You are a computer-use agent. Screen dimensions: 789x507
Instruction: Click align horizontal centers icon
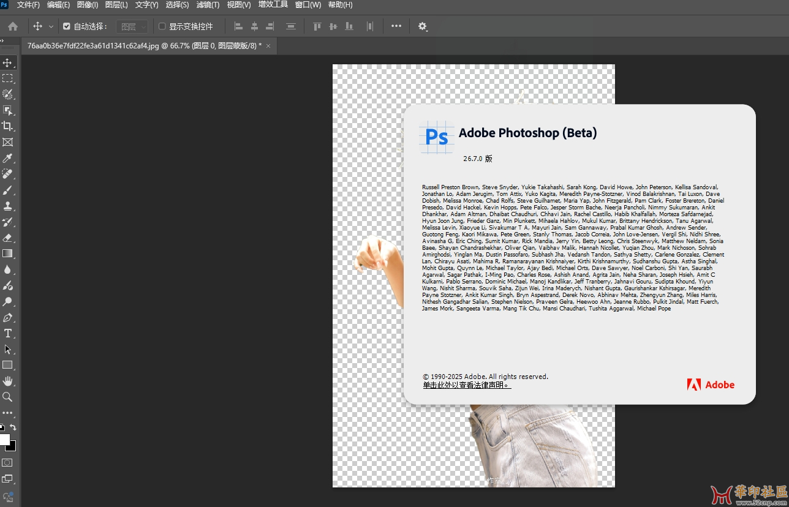[254, 26]
